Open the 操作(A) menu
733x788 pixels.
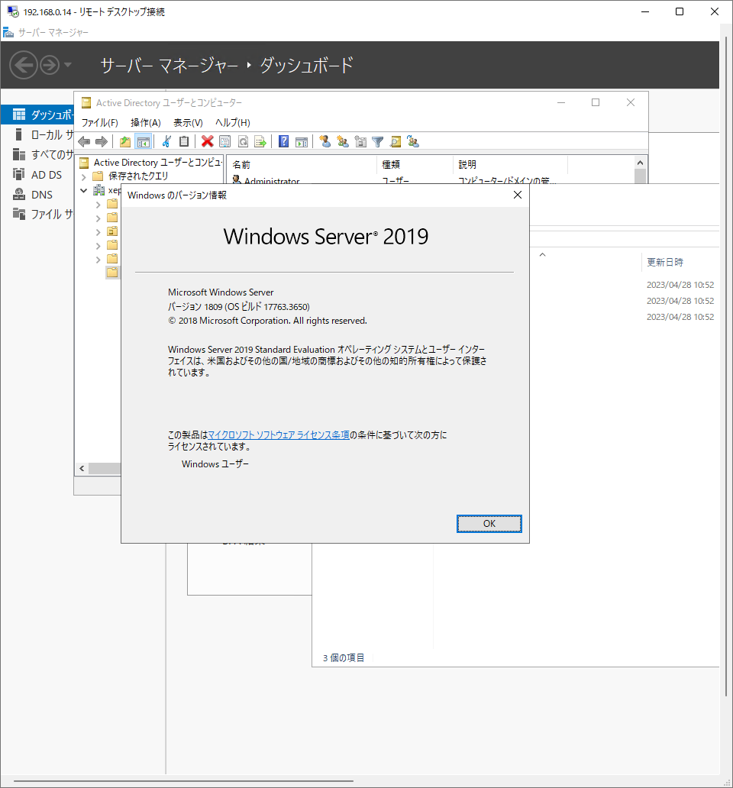146,123
